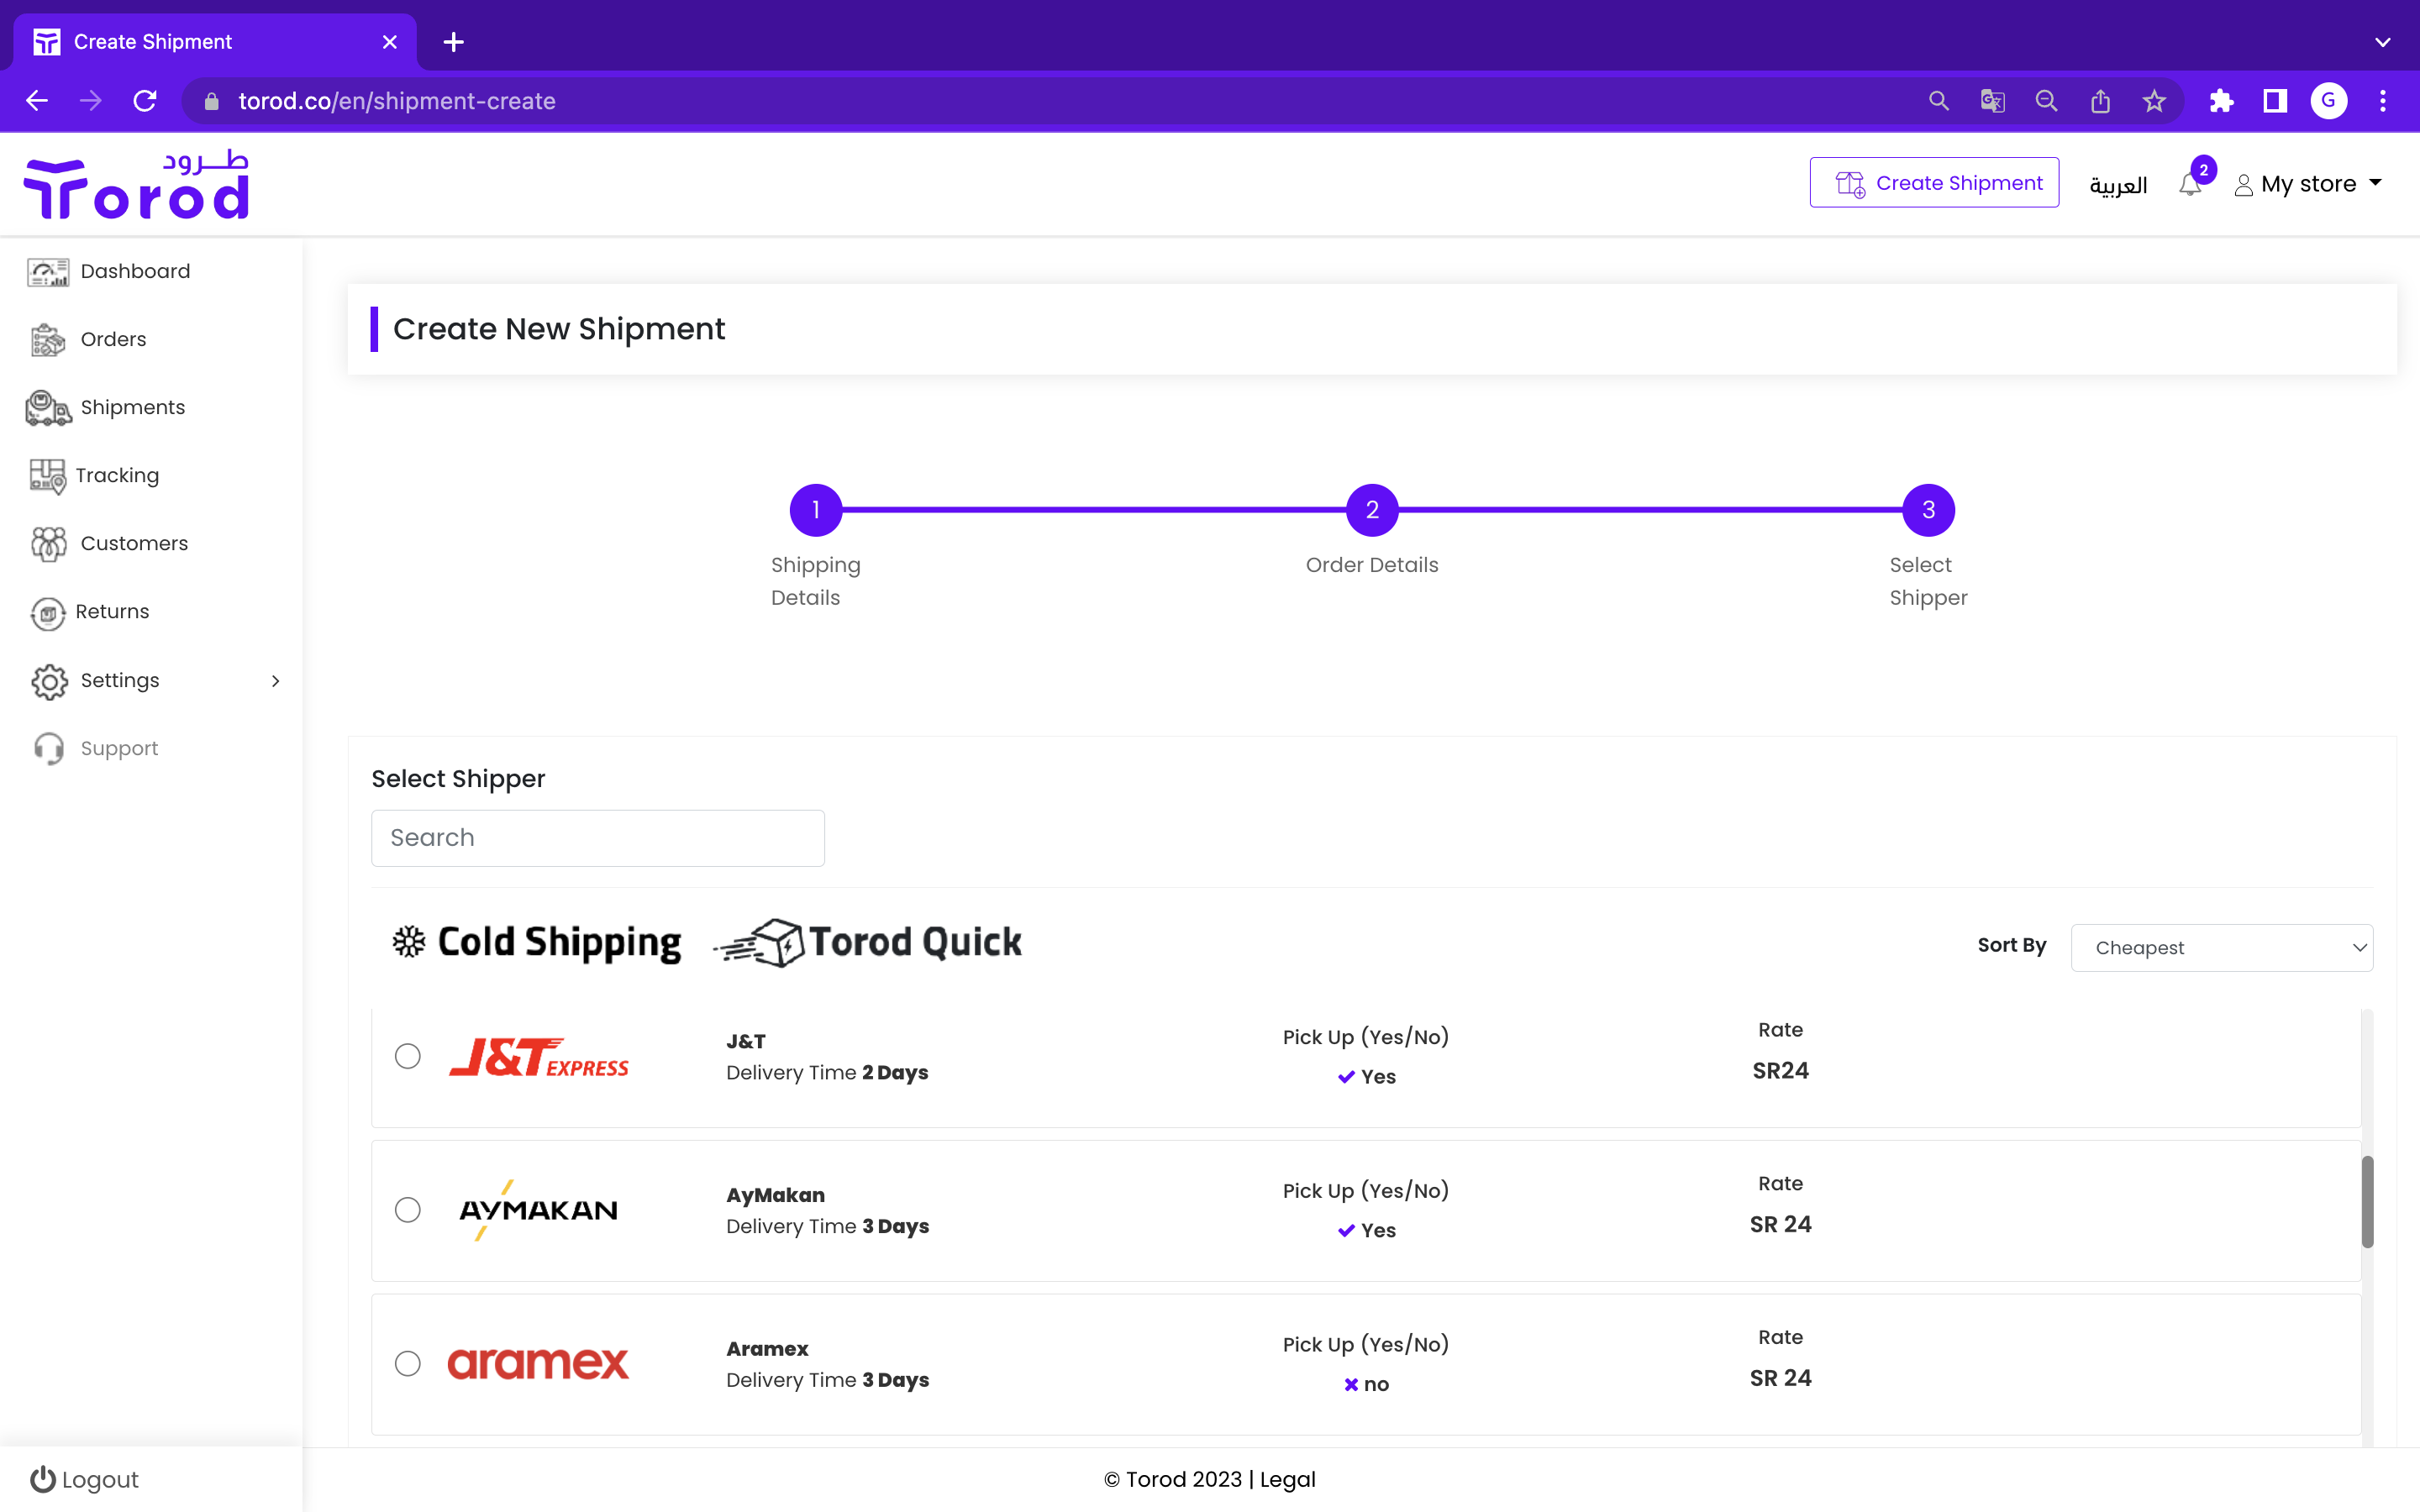Go to step 3 Select Shipper

[x=1928, y=510]
